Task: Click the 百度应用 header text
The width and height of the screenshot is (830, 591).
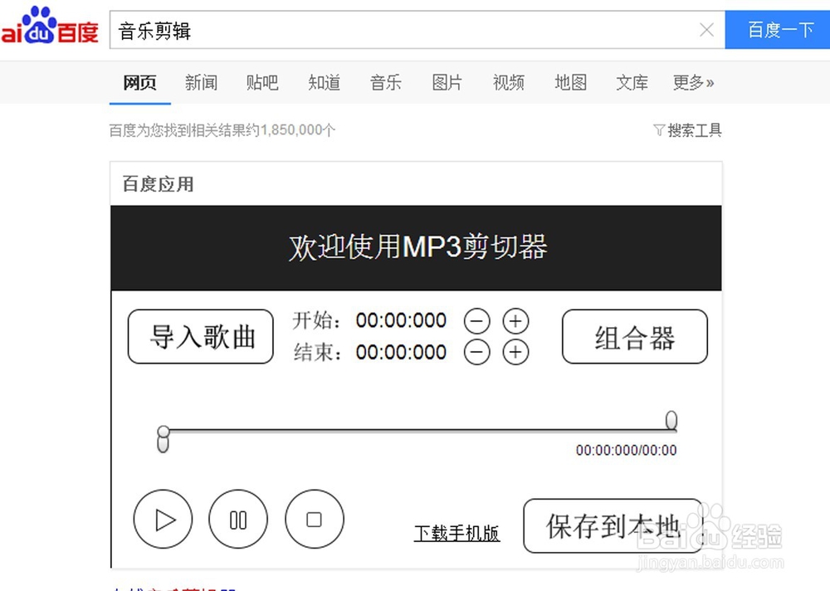Action: [x=158, y=184]
